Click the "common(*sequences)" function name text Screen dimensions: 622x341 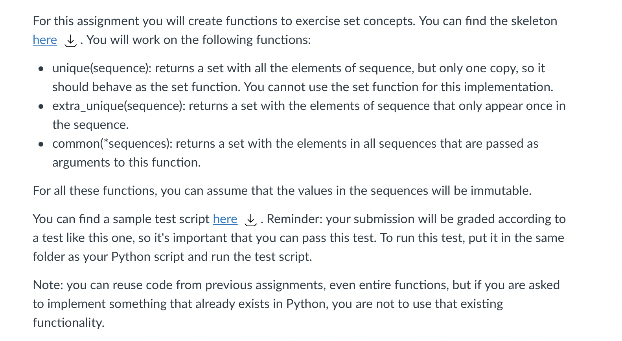point(111,144)
